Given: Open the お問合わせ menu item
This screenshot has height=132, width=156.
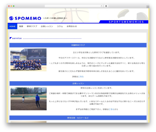Looking at the screenshot, I should pos(72,27).
